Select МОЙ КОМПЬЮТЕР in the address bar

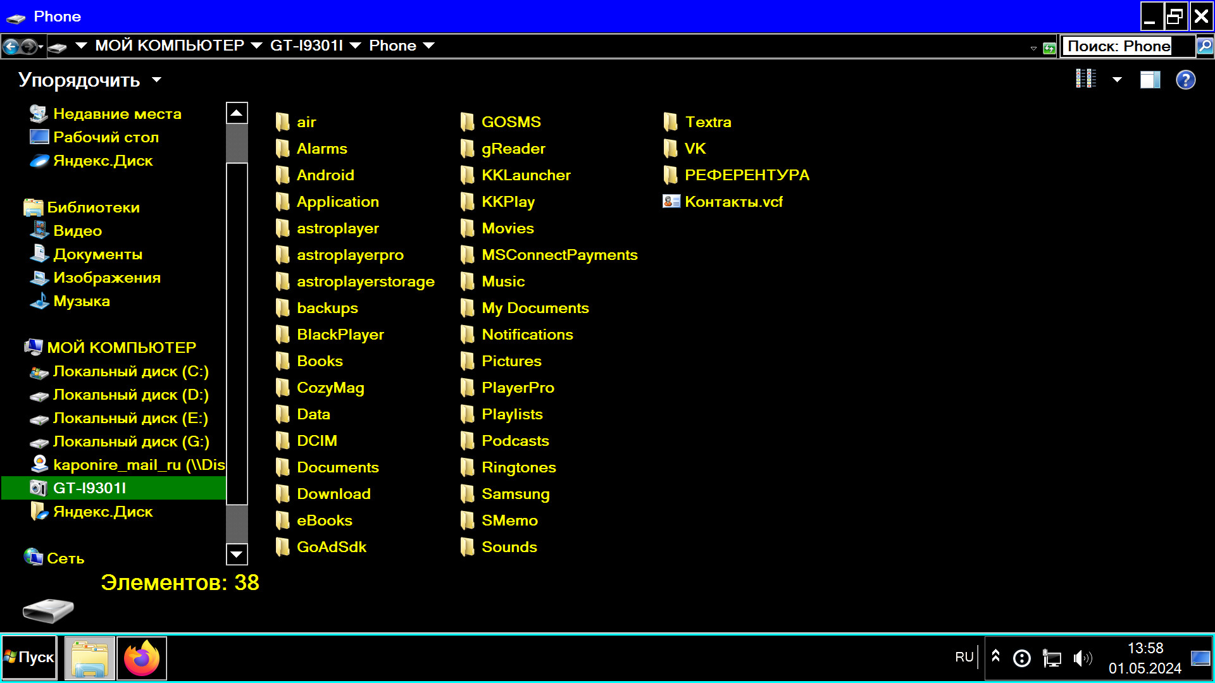169,46
